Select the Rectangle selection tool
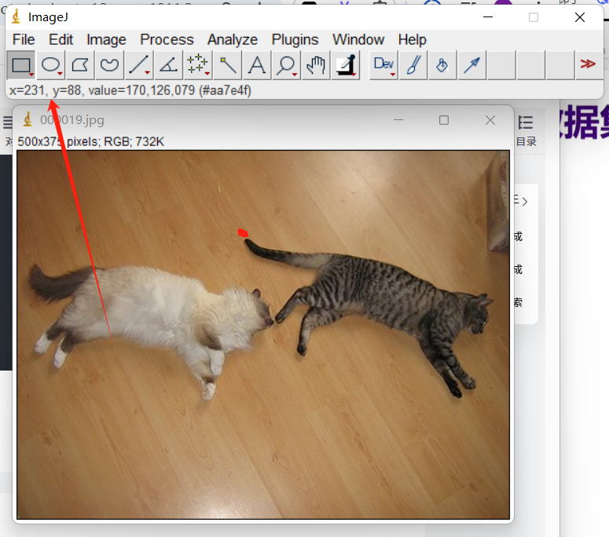609x537 pixels. (21, 65)
